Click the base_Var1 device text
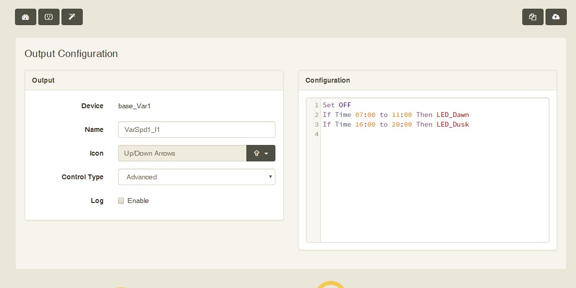This screenshot has width=576, height=288. [x=135, y=106]
